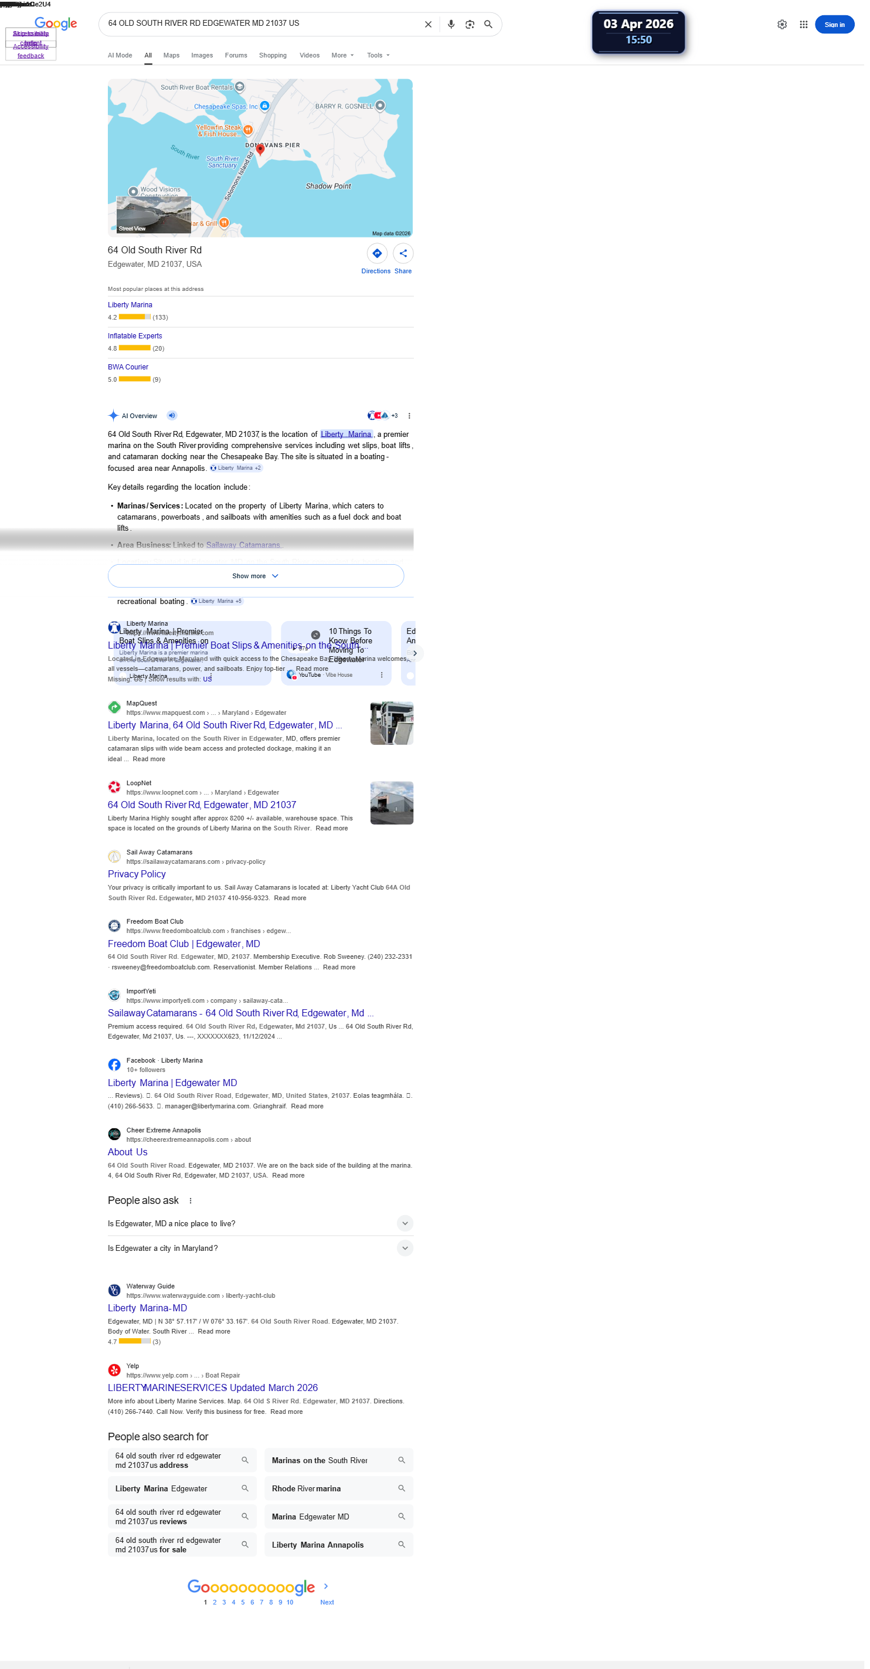The height and width of the screenshot is (1669, 870).
Task: Open the ImportYeti Sailaway Catamarans result
Action: [240, 1014]
